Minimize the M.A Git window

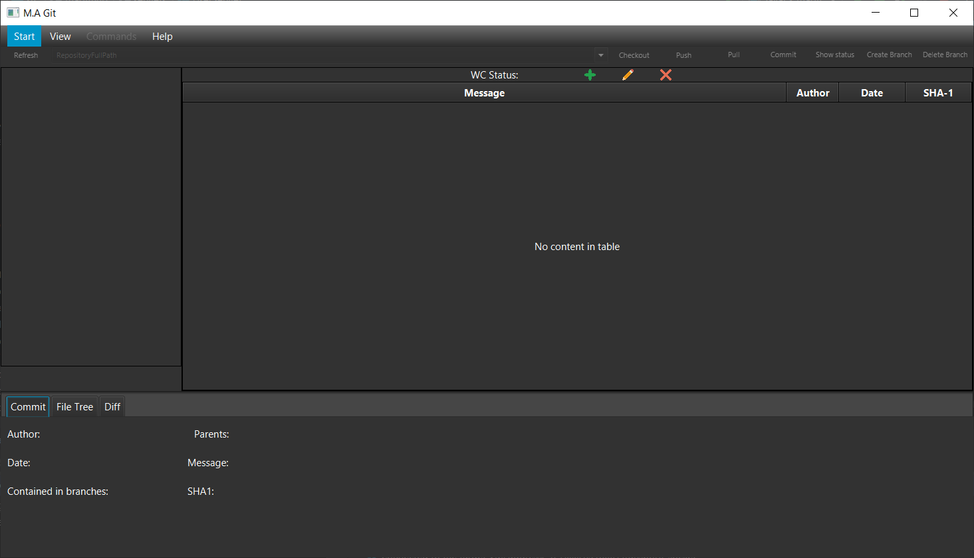pos(876,13)
